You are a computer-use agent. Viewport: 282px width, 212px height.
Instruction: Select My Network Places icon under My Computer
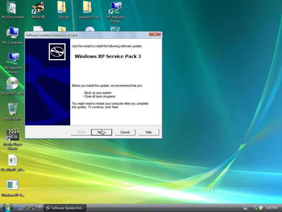[x=13, y=63]
